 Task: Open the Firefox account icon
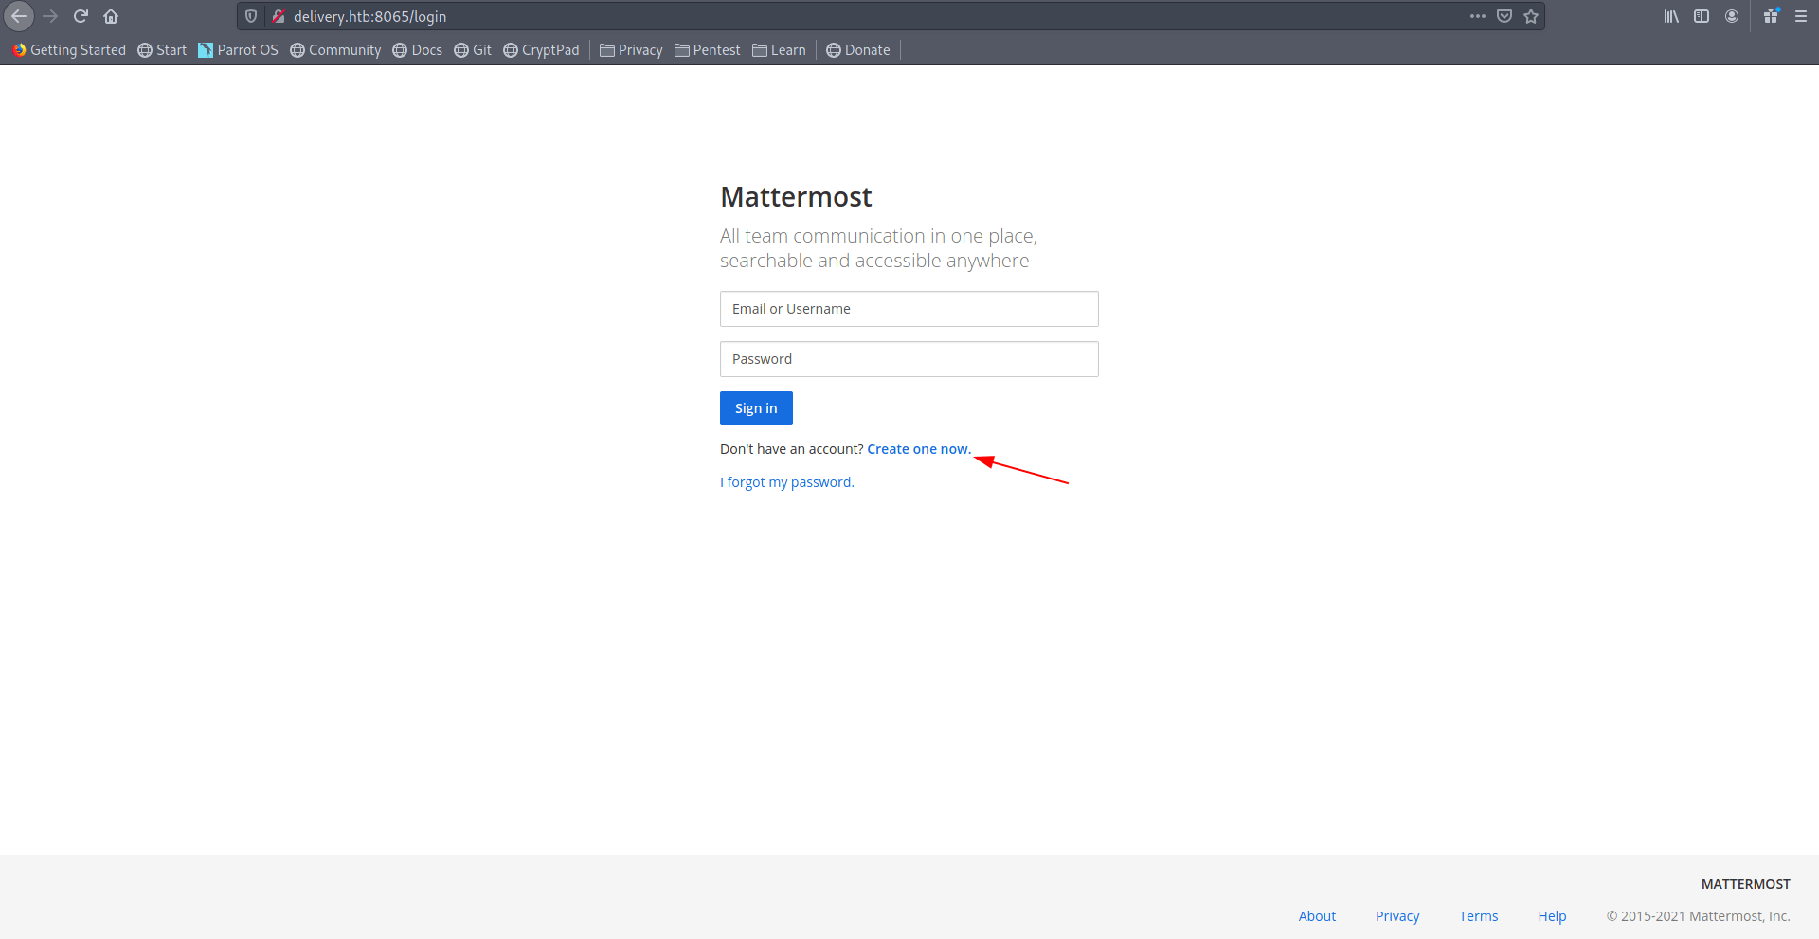1732,16
